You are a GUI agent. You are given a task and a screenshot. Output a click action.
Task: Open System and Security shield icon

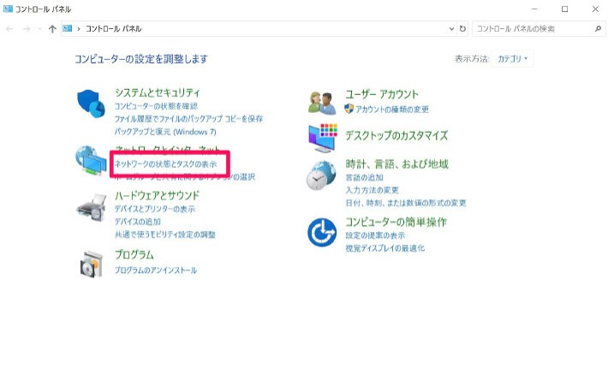(91, 104)
